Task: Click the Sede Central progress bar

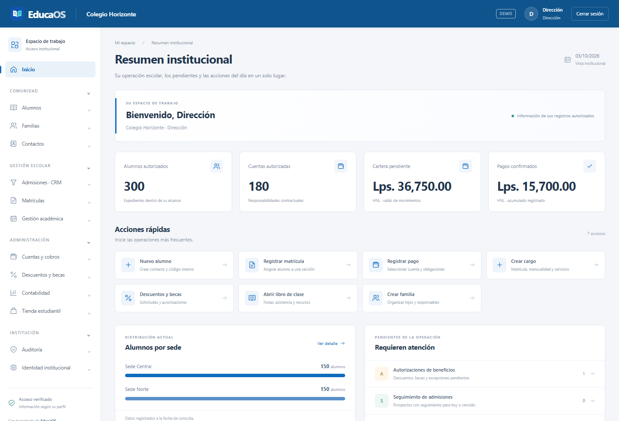Action: tap(235, 375)
